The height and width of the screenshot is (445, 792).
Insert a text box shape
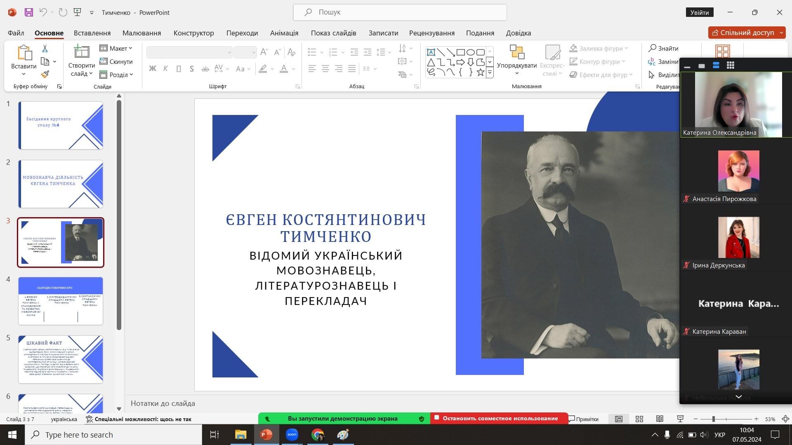click(431, 52)
